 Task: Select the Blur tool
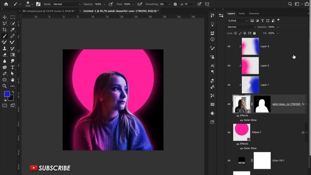(4, 61)
